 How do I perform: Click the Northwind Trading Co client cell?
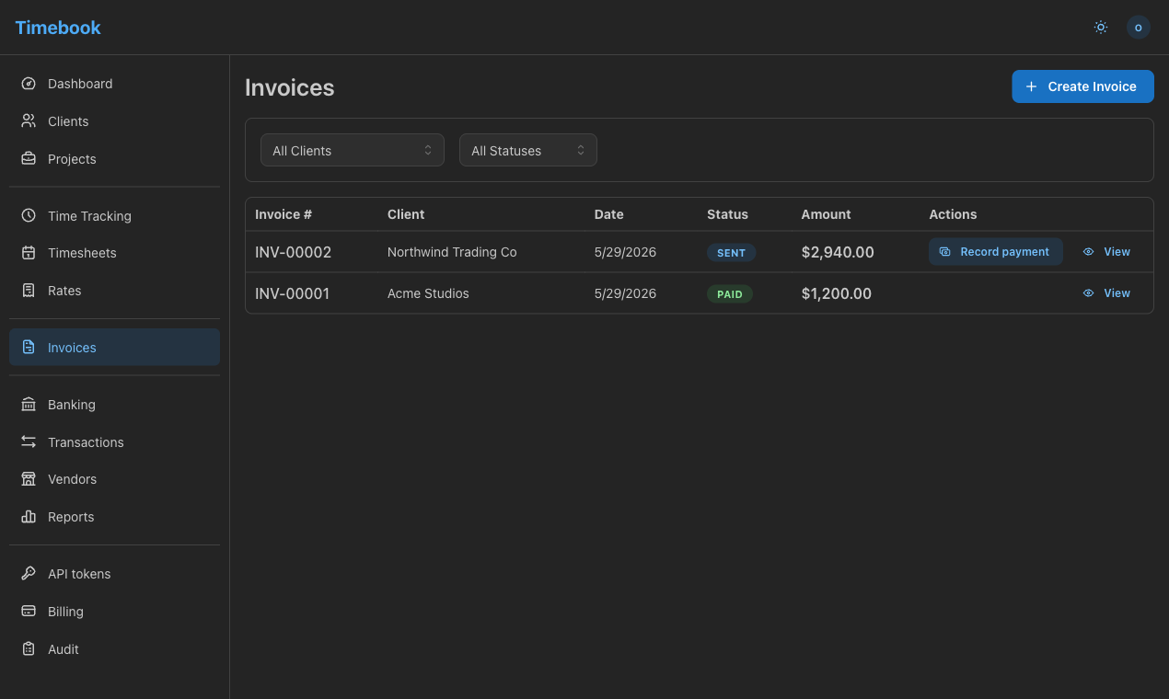452,252
